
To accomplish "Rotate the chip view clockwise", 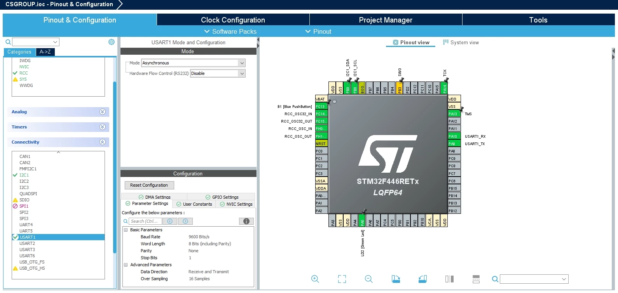I will [396, 279].
